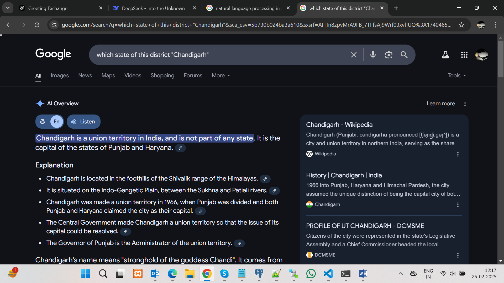Open the Learn more link
This screenshot has height=283, width=504.
tap(441, 104)
